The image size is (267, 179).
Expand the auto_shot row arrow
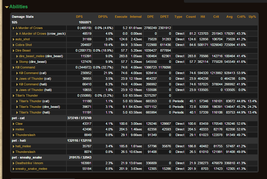coord(13,39)
